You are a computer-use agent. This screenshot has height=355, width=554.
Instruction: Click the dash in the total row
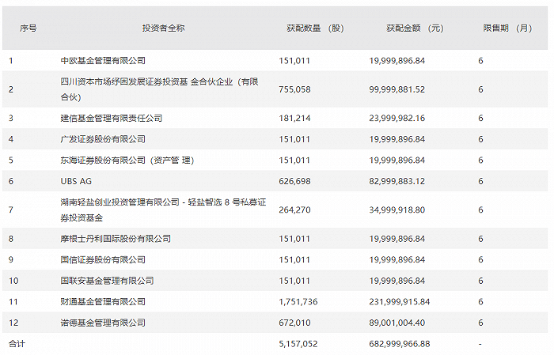tap(480, 344)
